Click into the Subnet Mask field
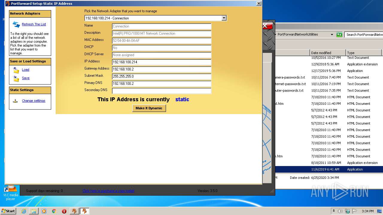 162,76
